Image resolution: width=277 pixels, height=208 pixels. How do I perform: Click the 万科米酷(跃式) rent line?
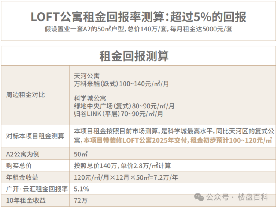coord(122,84)
